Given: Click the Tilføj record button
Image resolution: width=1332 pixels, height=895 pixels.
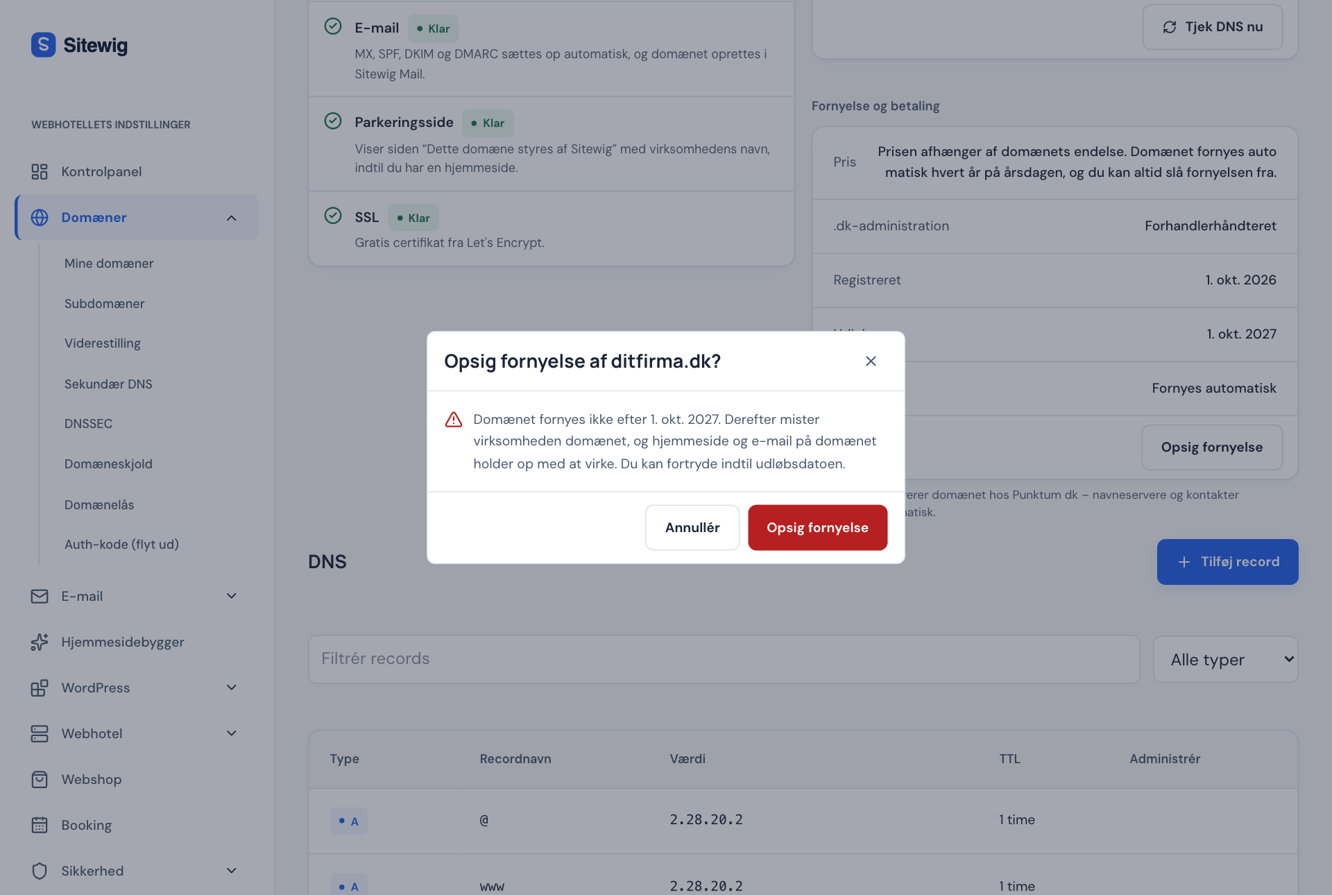Looking at the screenshot, I should tap(1227, 562).
